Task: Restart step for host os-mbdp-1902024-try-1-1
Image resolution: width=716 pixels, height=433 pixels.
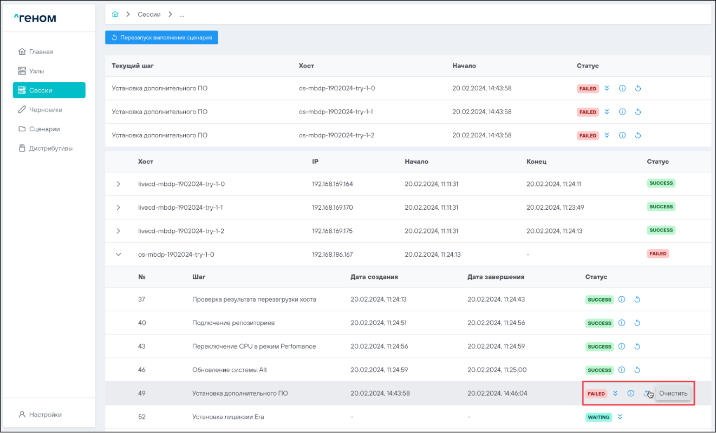Action: point(638,112)
